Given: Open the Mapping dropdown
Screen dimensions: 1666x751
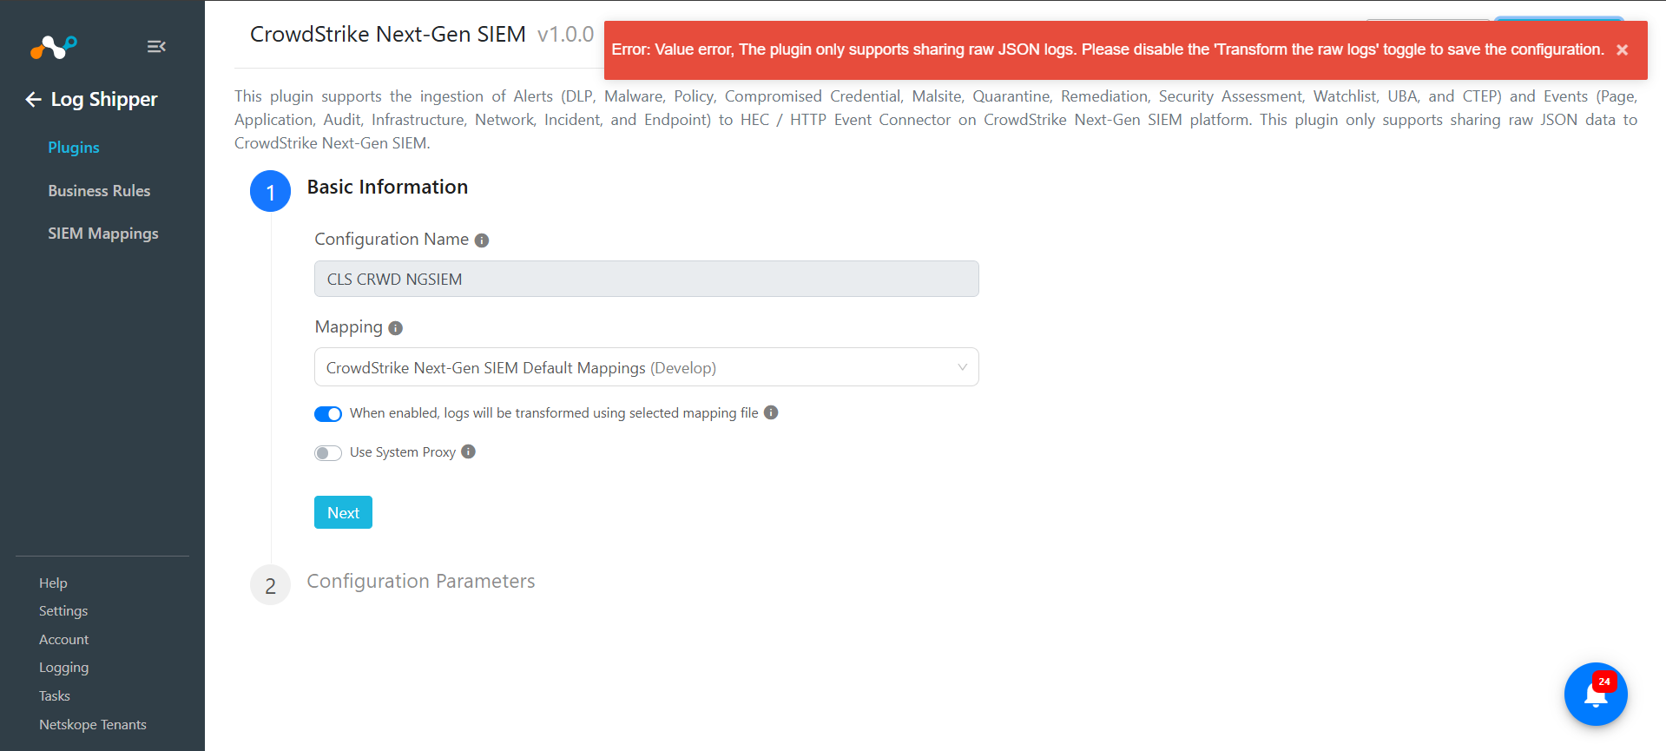Looking at the screenshot, I should 646,367.
